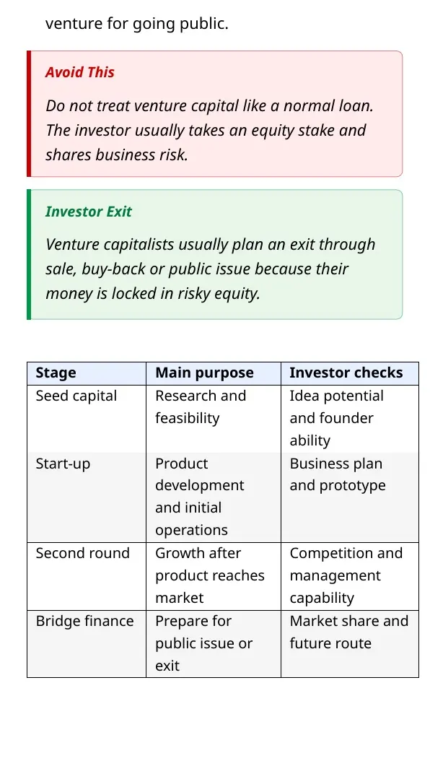Click the 'Research and feasibility' cell
430x766 pixels.
[214, 419]
